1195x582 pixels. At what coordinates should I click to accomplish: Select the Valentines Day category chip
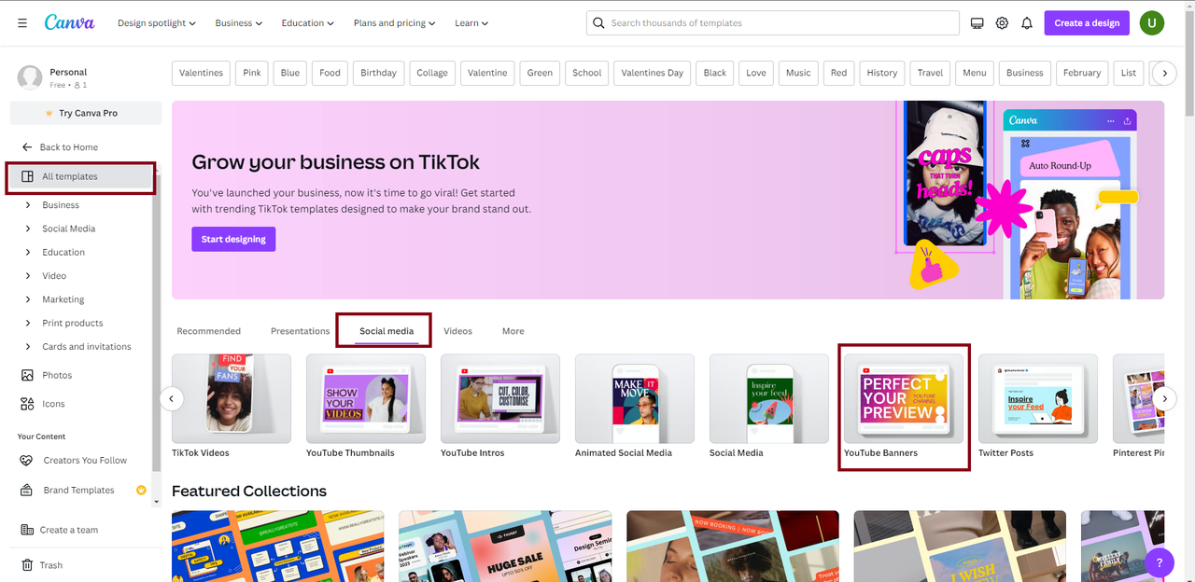653,73
